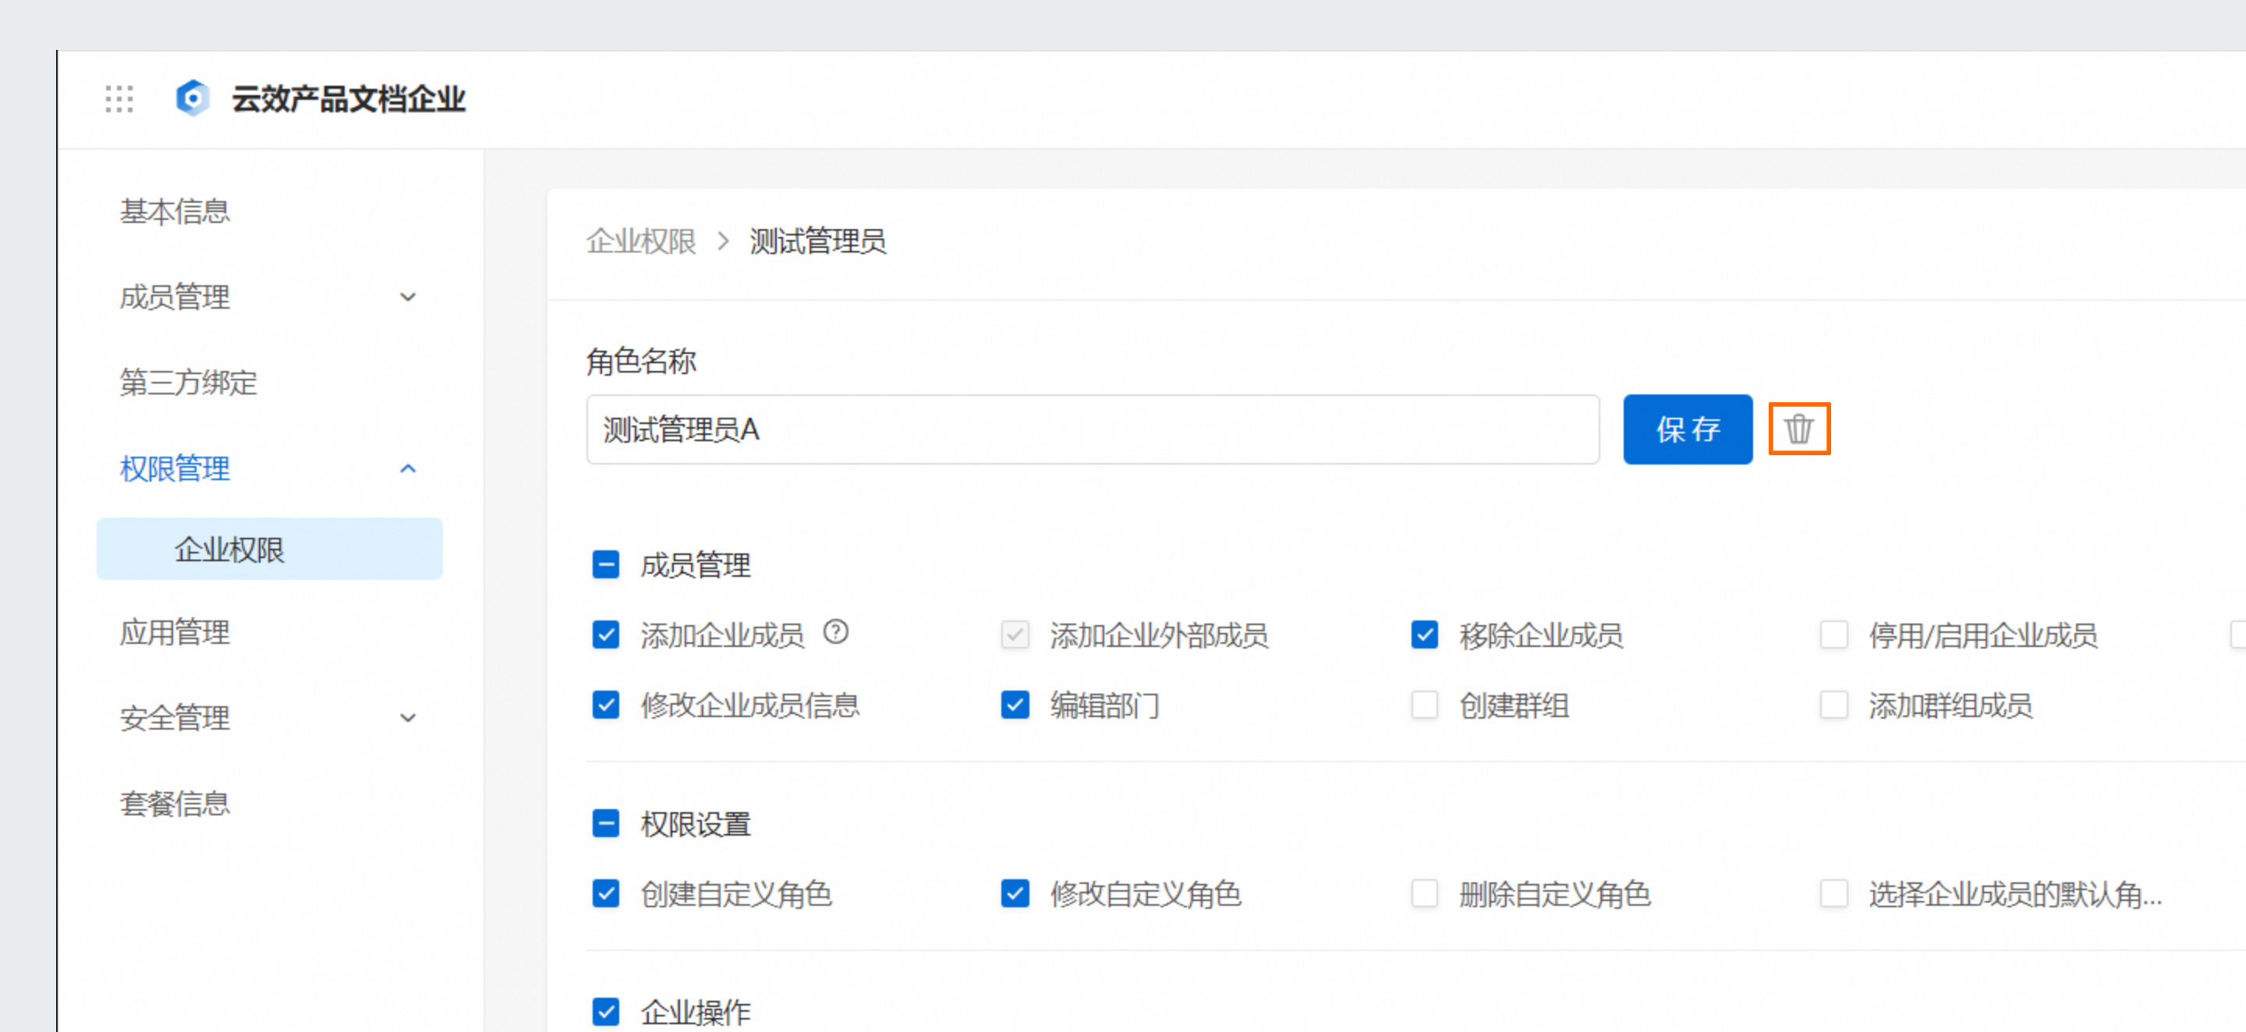Viewport: 2246px width, 1032px height.
Task: Toggle the 权限设置 group checkbox
Action: [x=605, y=824]
